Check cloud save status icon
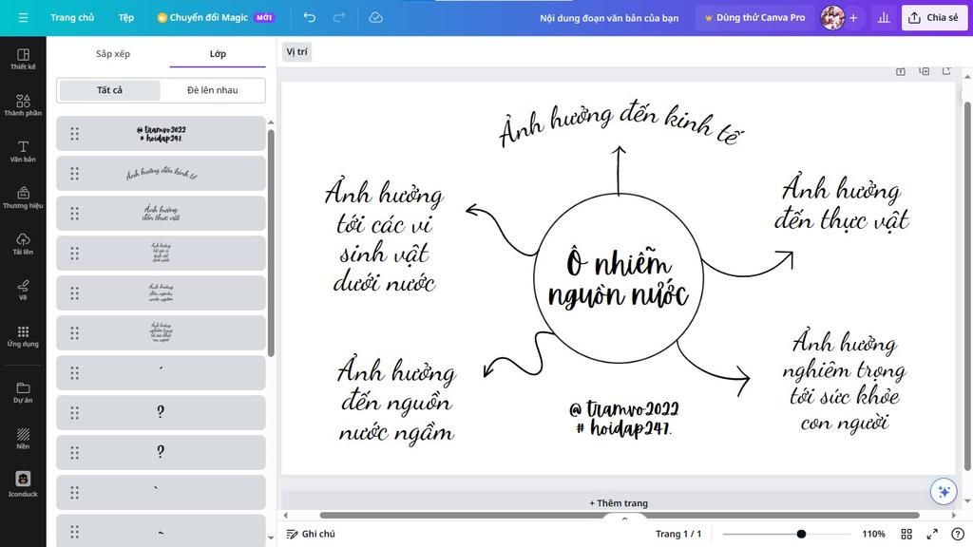The image size is (973, 547). click(x=375, y=17)
